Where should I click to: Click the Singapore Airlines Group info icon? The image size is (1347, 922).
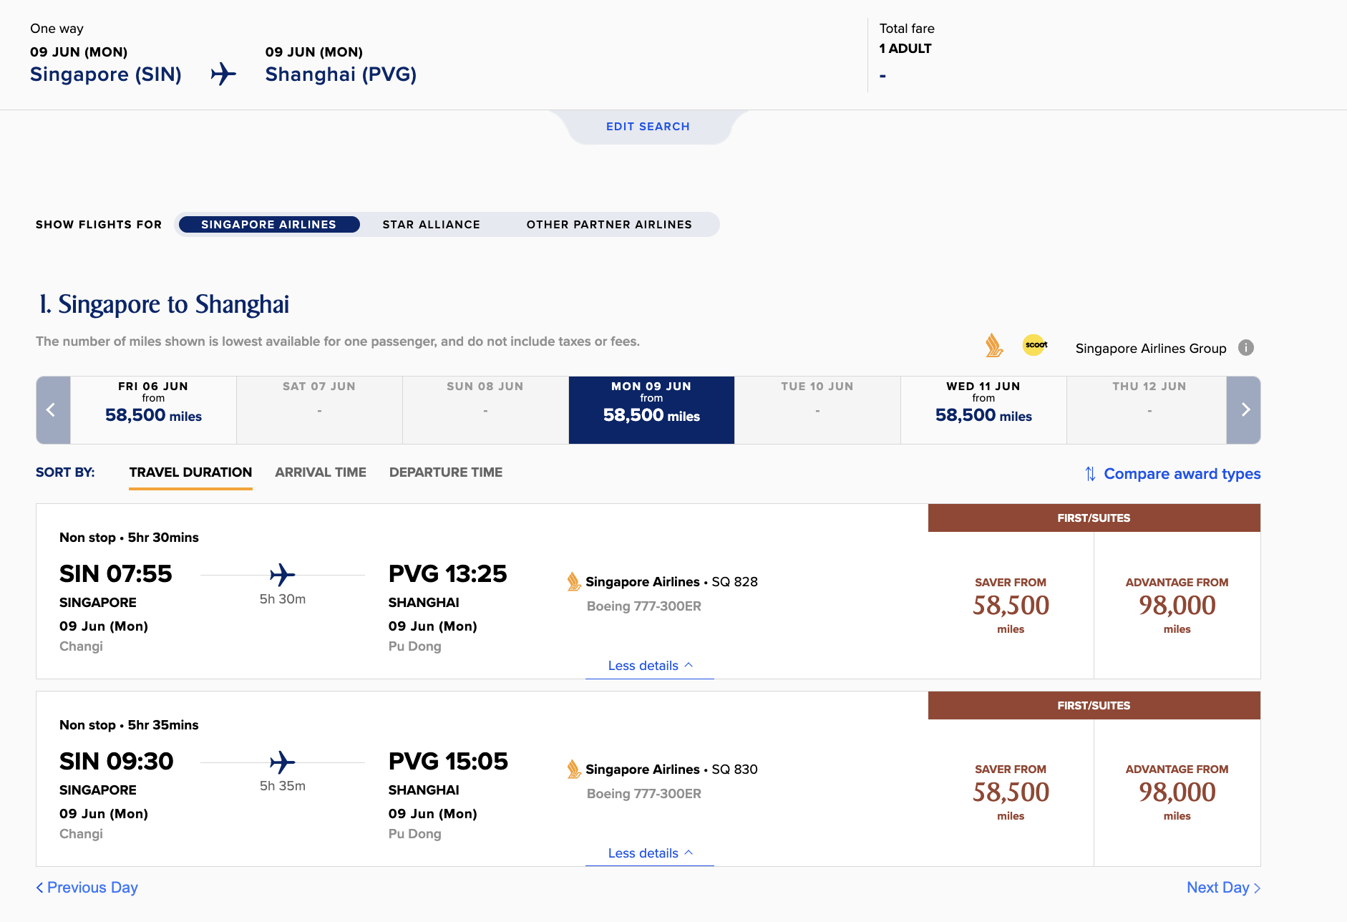(x=1246, y=348)
